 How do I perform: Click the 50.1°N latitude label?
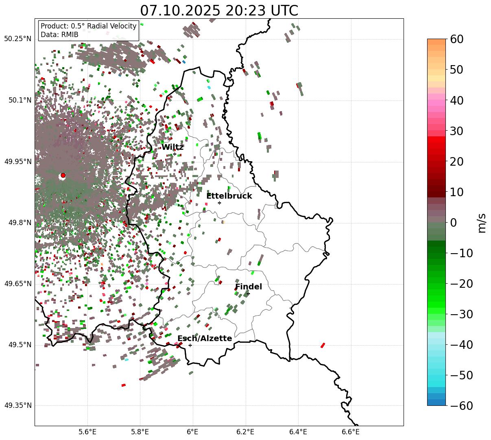20,100
